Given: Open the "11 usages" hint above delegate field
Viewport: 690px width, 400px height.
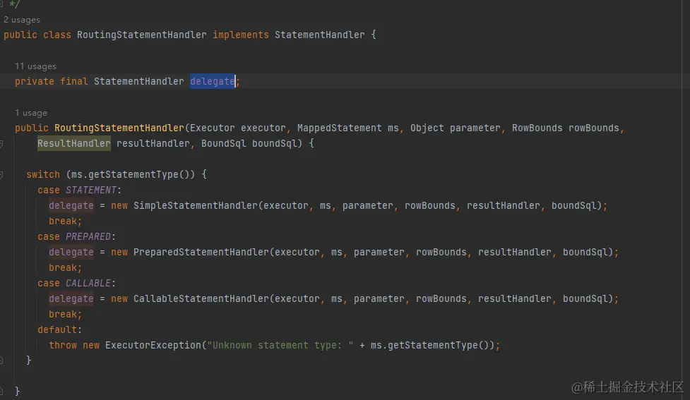Looking at the screenshot, I should tap(35, 66).
